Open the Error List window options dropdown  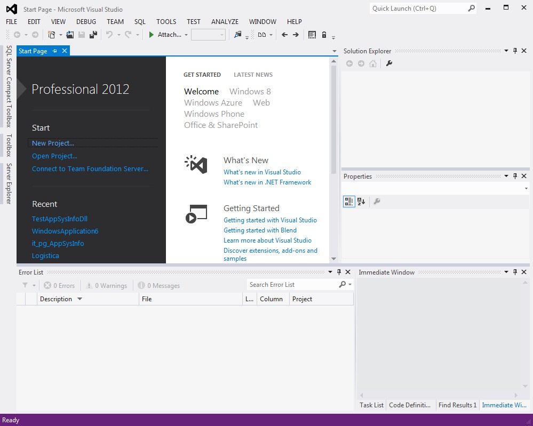[x=330, y=272]
